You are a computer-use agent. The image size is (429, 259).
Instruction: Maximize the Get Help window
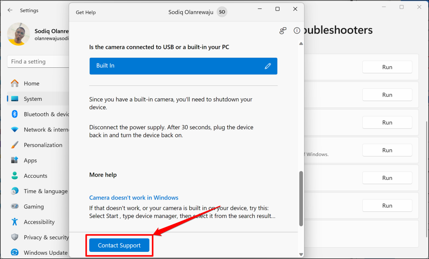(x=277, y=9)
